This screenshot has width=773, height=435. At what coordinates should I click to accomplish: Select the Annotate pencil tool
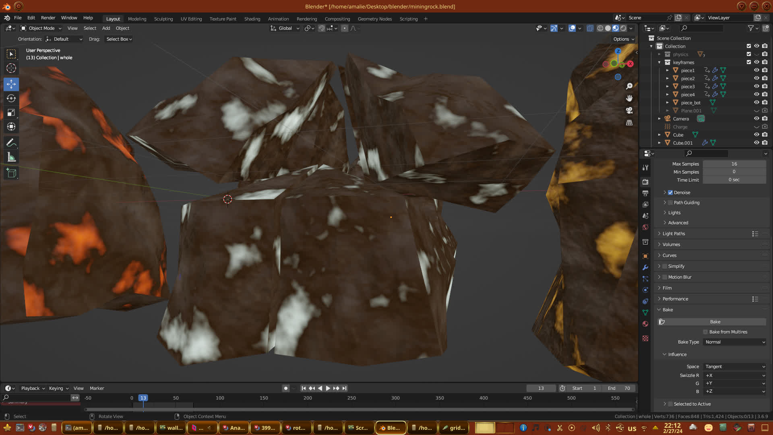coord(11,143)
